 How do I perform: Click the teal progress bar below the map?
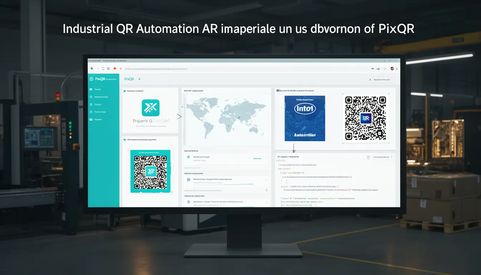tap(223, 184)
